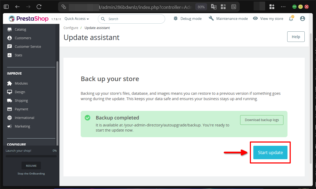The width and height of the screenshot is (316, 189).
Task: Select the Customers sidebar icon
Action: click(x=23, y=38)
